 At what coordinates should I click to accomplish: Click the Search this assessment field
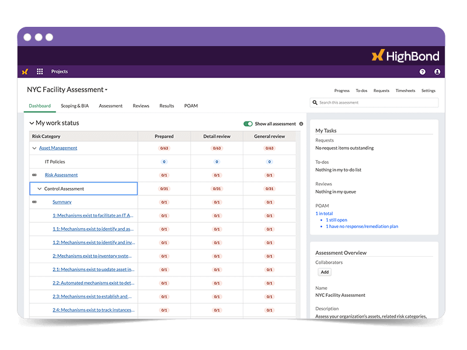374,103
